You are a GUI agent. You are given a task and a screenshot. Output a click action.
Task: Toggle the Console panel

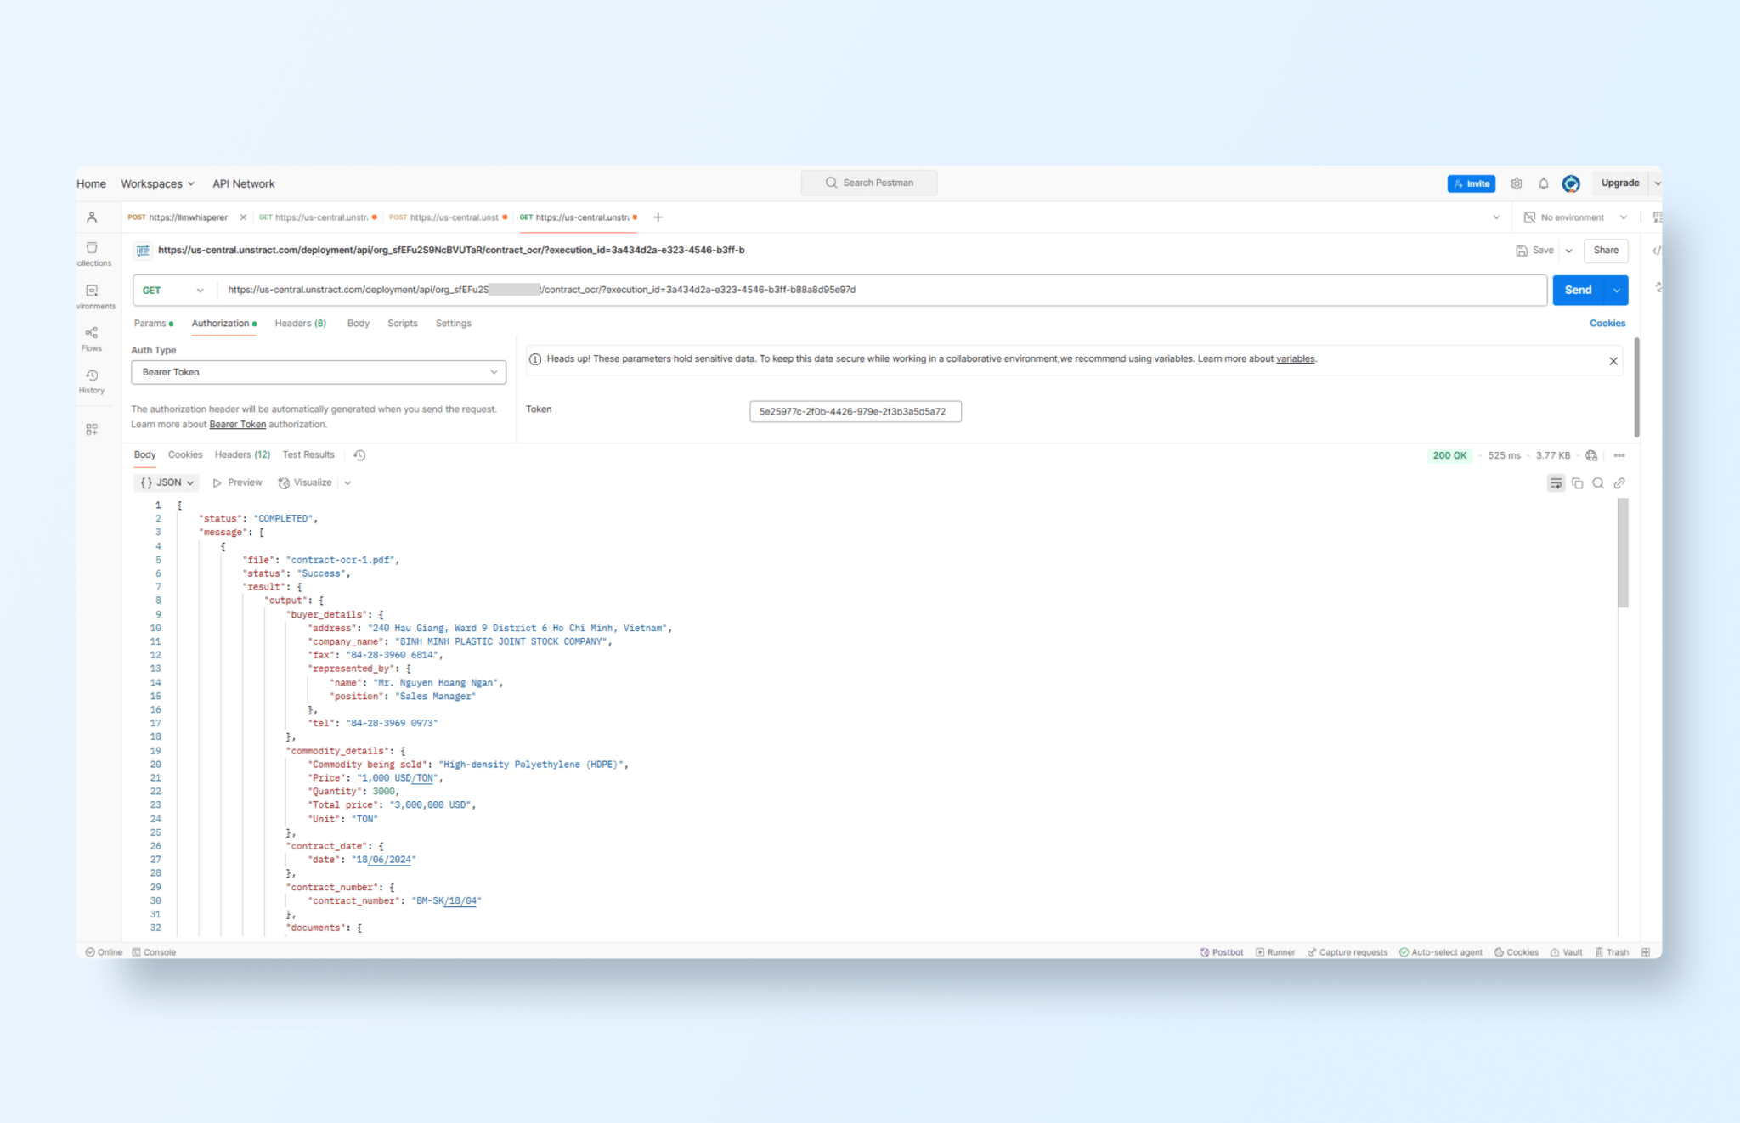(154, 951)
